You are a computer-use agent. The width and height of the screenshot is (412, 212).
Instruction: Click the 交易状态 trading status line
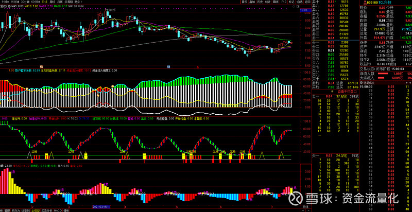382,69
